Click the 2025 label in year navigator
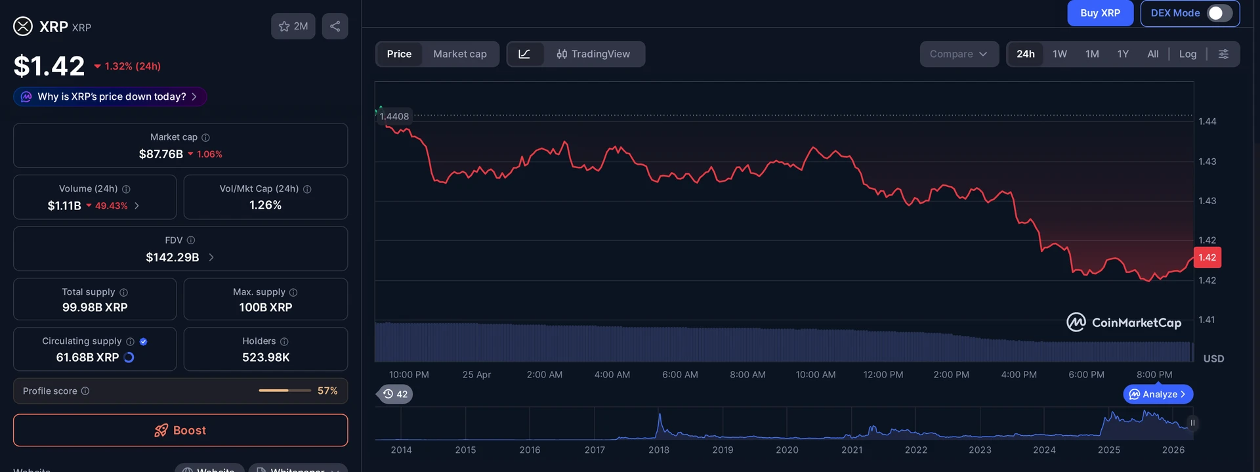Image resolution: width=1260 pixels, height=472 pixels. click(x=1109, y=450)
